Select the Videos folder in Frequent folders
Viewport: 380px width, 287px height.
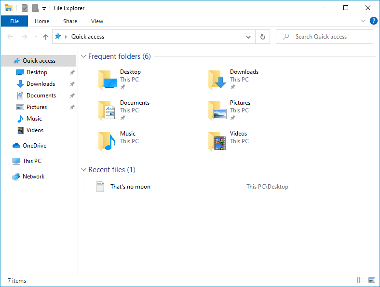[x=229, y=141]
